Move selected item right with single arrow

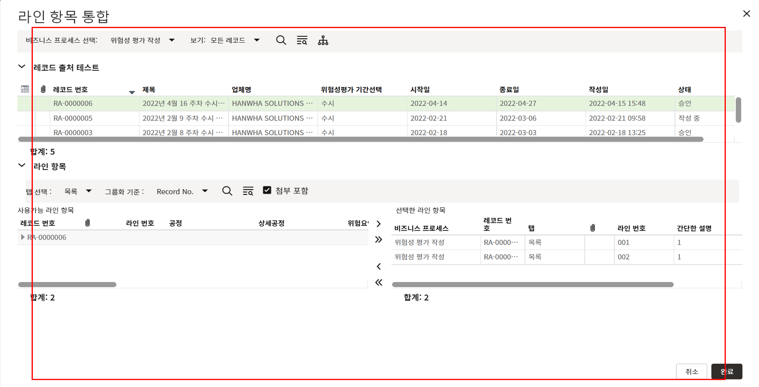click(x=379, y=224)
